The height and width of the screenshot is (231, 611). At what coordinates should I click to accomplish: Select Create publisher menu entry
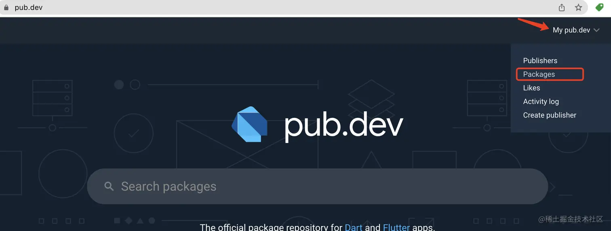(550, 115)
